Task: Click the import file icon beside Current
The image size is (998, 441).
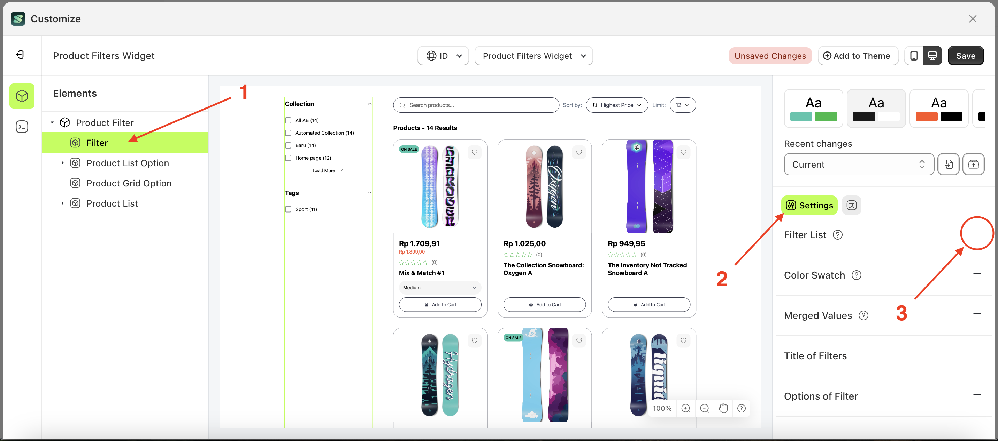Action: 949,164
